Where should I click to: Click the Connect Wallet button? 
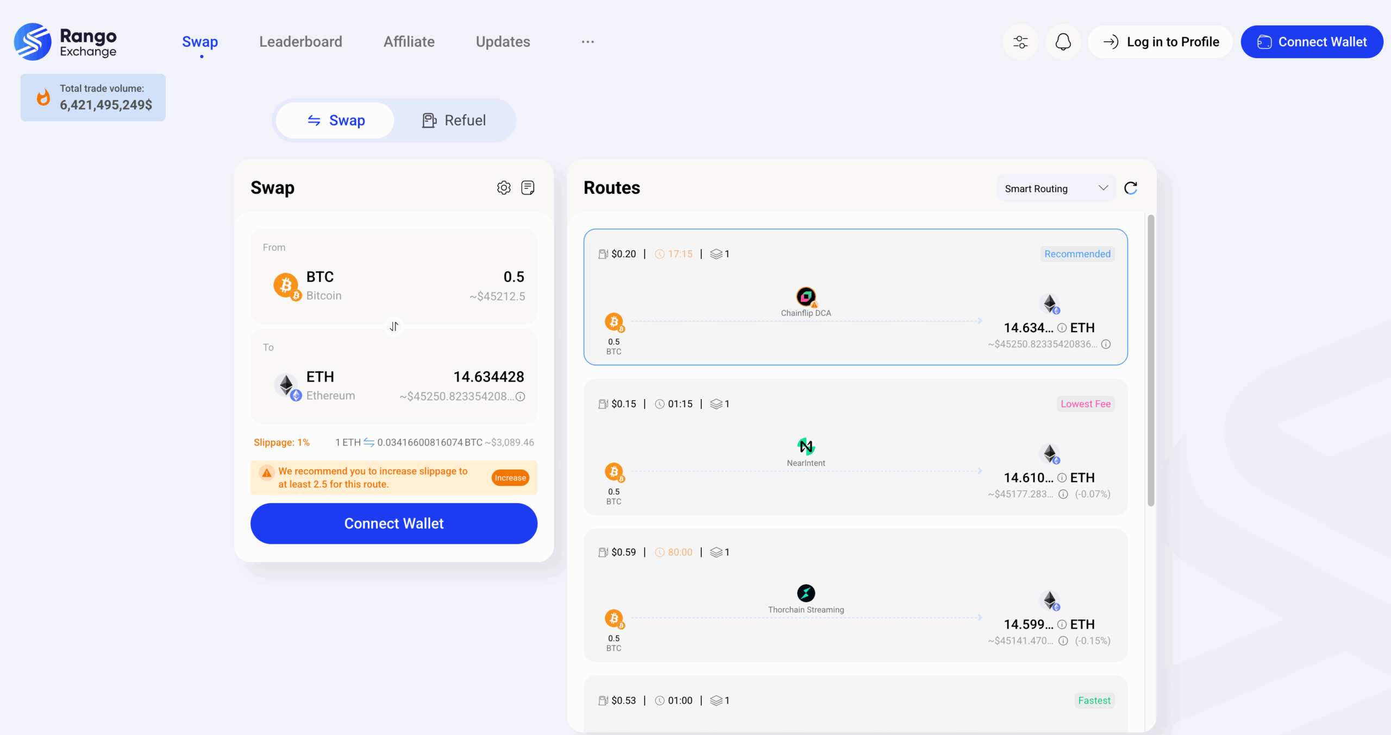(x=393, y=523)
